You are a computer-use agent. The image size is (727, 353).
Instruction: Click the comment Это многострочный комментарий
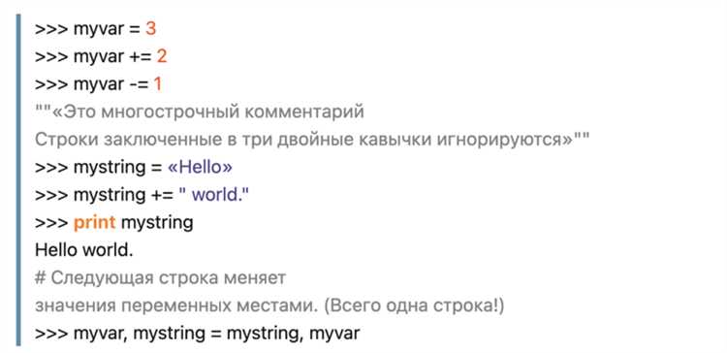tap(200, 112)
